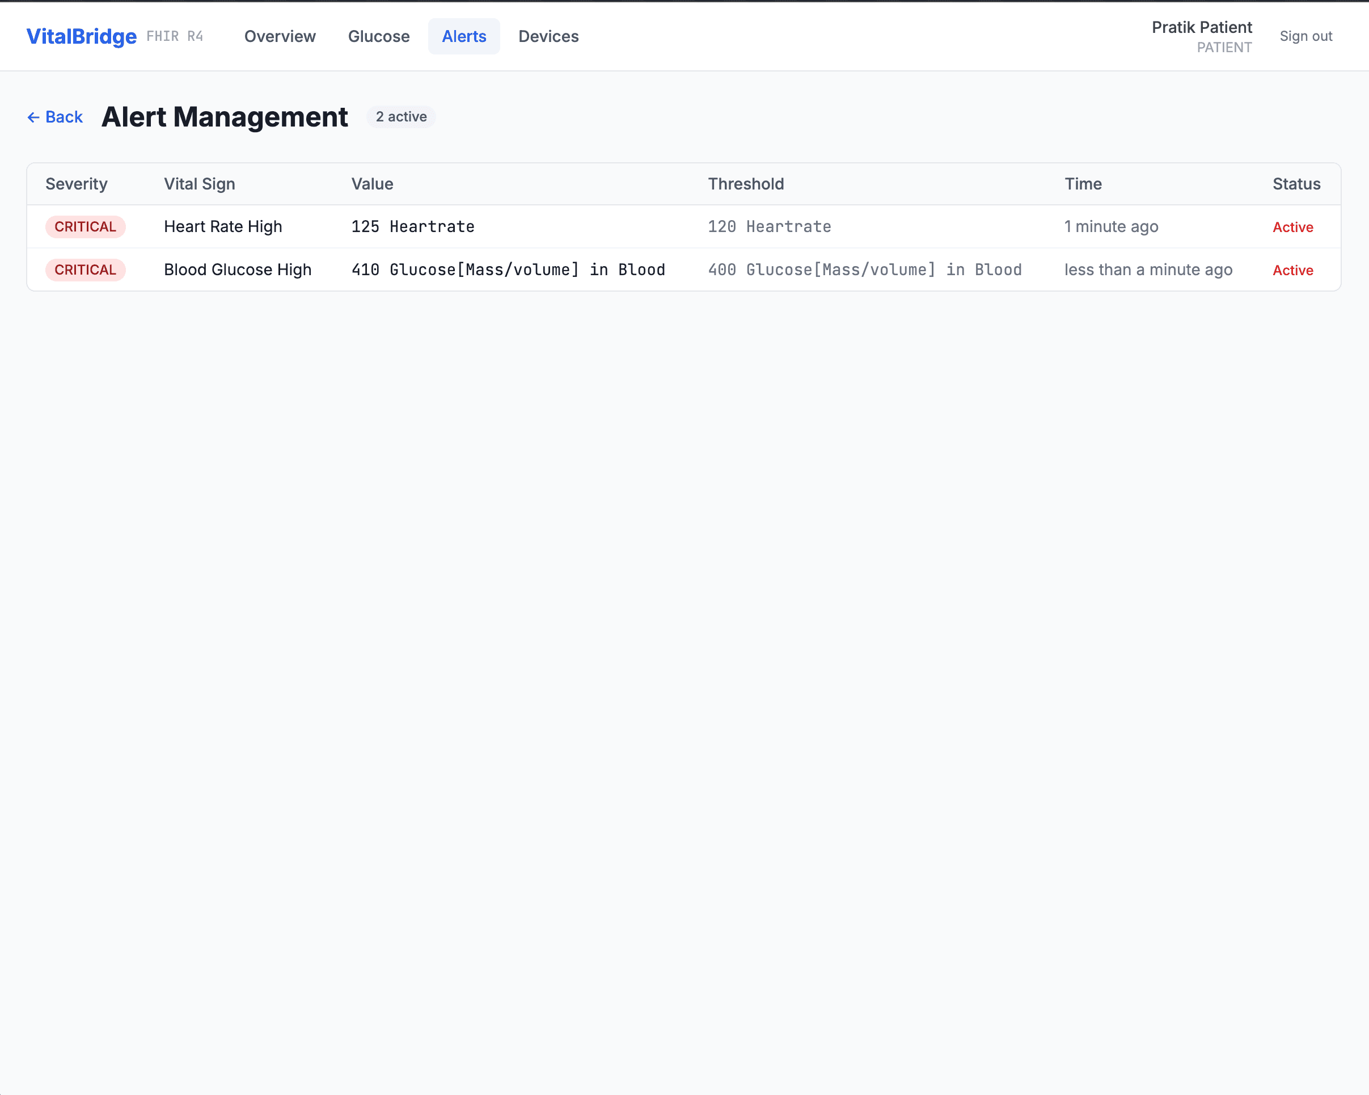Screen dimensions: 1369x1095
Task: Click the 400 Glucose threshold cell
Action: pos(864,270)
